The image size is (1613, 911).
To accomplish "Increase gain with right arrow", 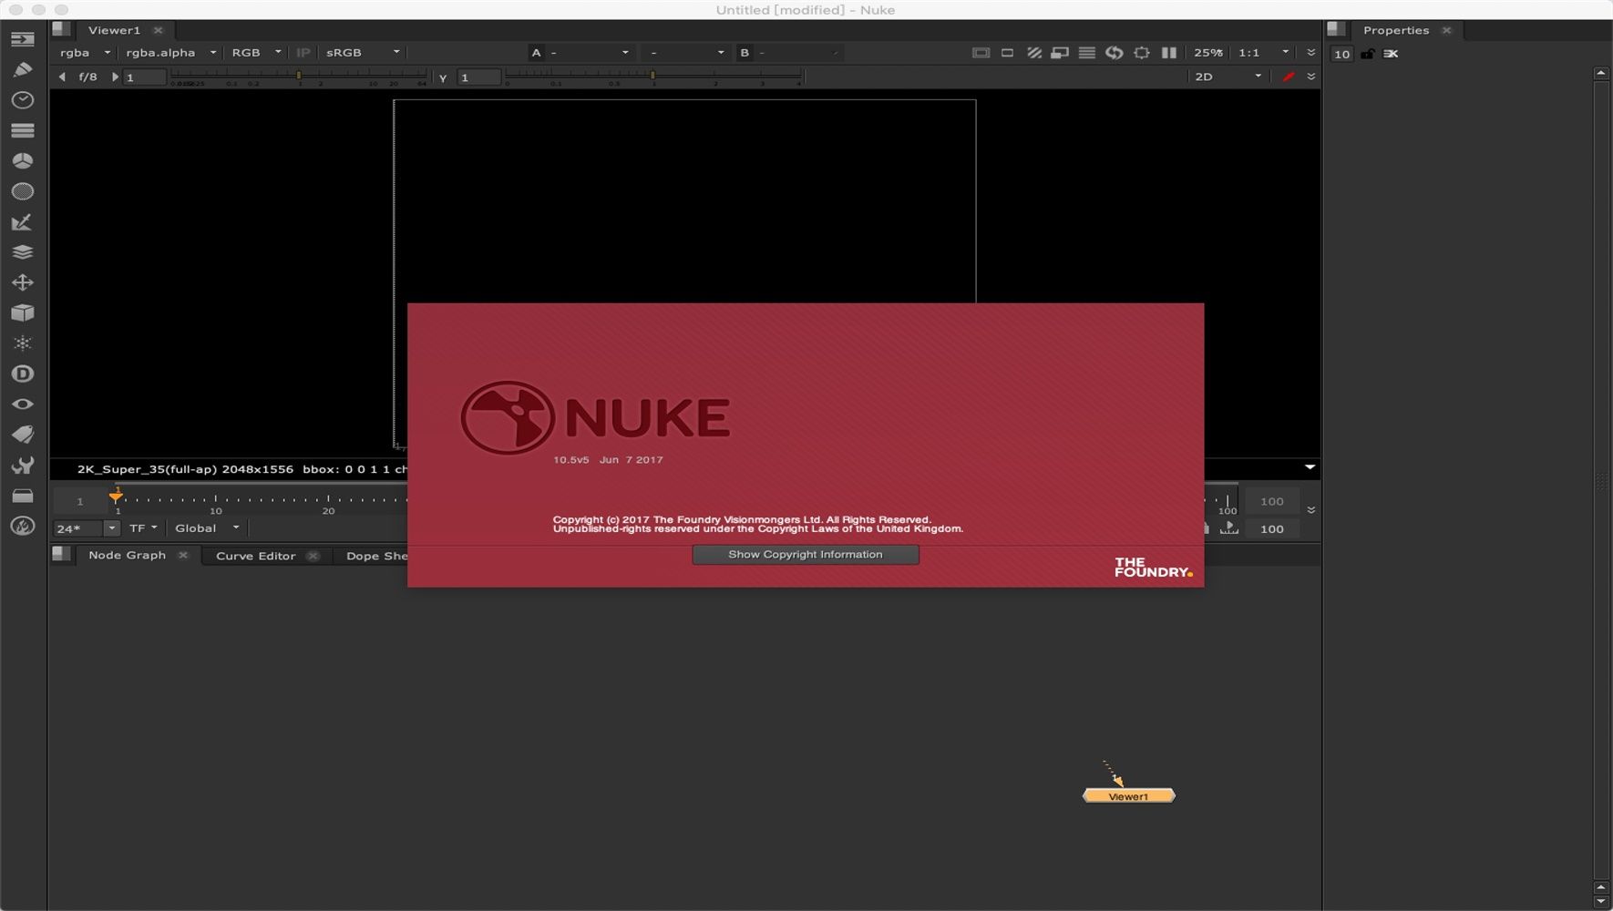I will (x=115, y=77).
